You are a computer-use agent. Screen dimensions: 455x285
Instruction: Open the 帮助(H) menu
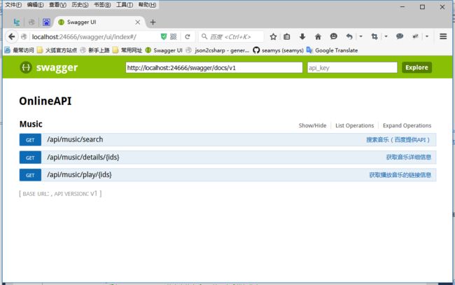[147, 5]
